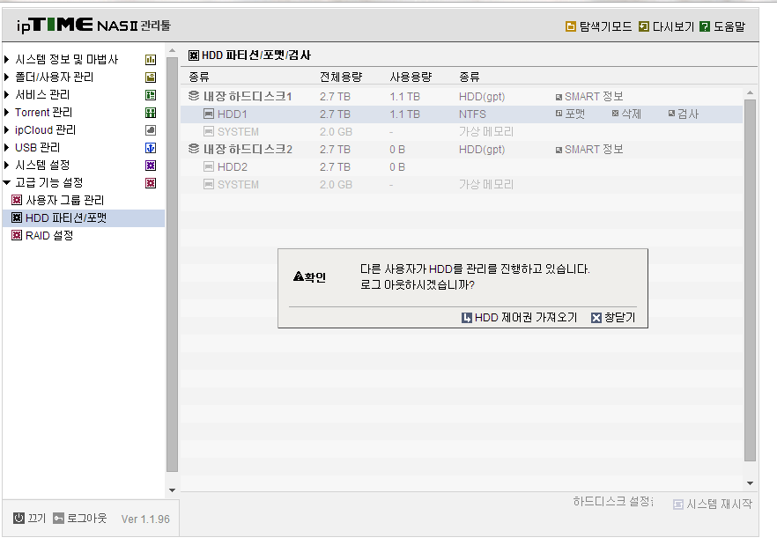Click the 고급 기능 설정 sidebar icon
Image resolution: width=777 pixels, height=545 pixels.
(x=151, y=183)
